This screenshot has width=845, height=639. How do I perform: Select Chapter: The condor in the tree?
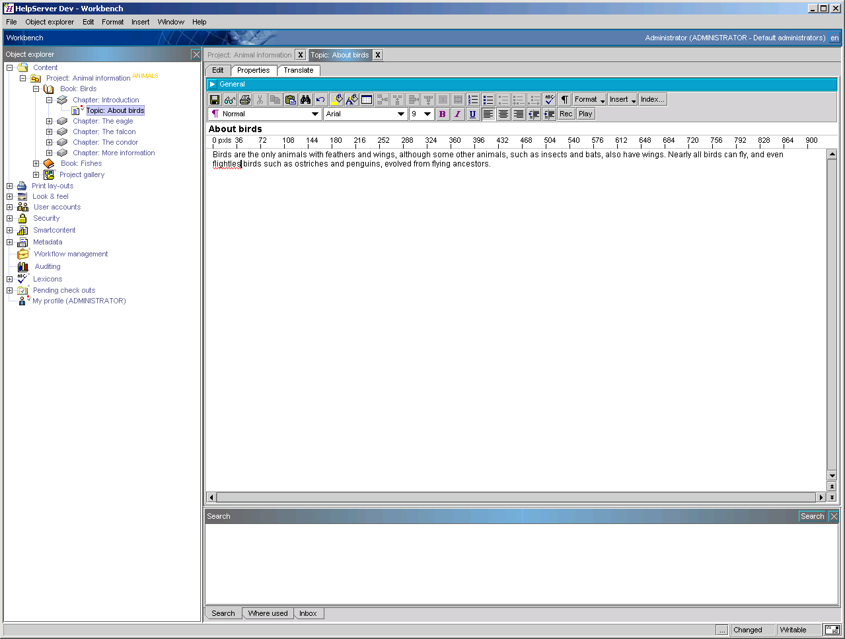click(x=106, y=142)
